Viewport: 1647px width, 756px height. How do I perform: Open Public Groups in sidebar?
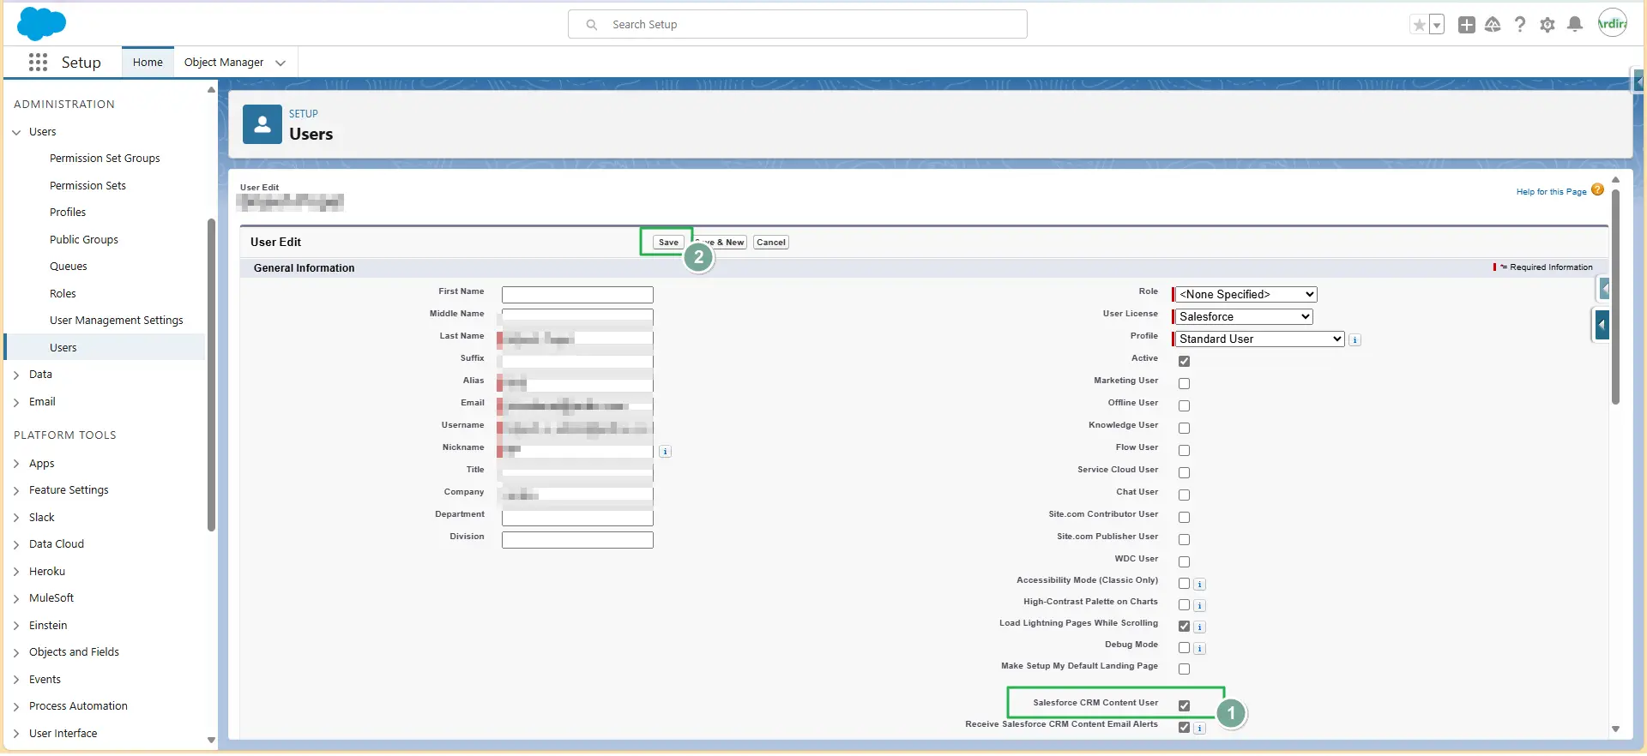[x=84, y=240]
